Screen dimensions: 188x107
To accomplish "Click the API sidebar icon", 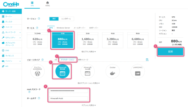I will point(3,66).
